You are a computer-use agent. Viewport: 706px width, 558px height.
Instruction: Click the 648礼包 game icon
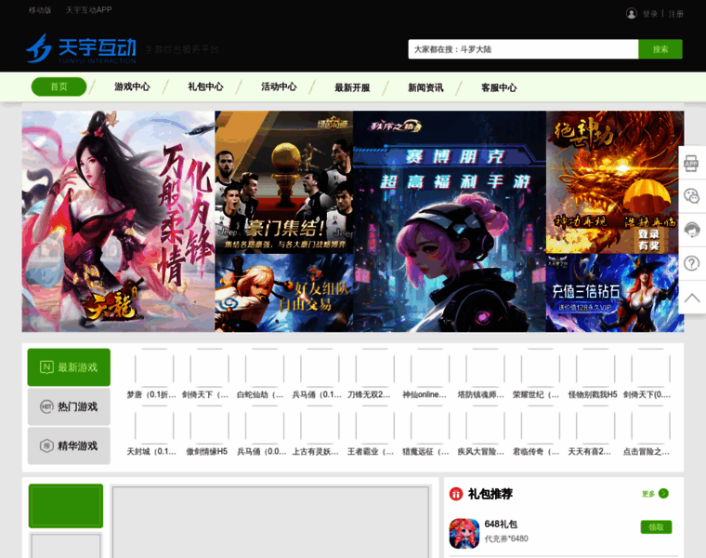pyautogui.click(x=464, y=533)
